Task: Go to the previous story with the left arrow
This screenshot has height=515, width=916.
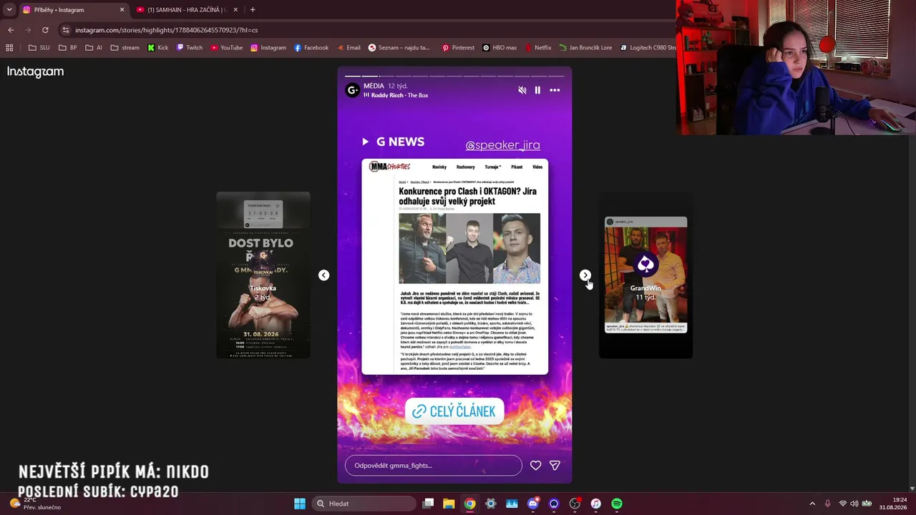Action: tap(323, 275)
